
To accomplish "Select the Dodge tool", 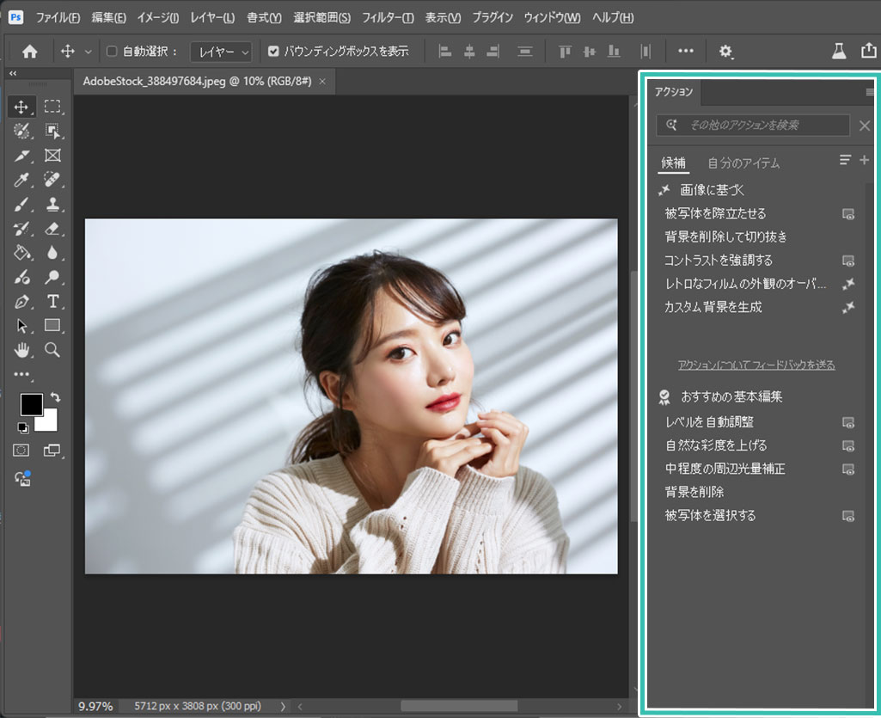I will [52, 277].
